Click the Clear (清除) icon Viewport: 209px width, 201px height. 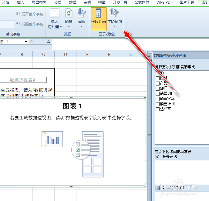[x=81, y=13]
